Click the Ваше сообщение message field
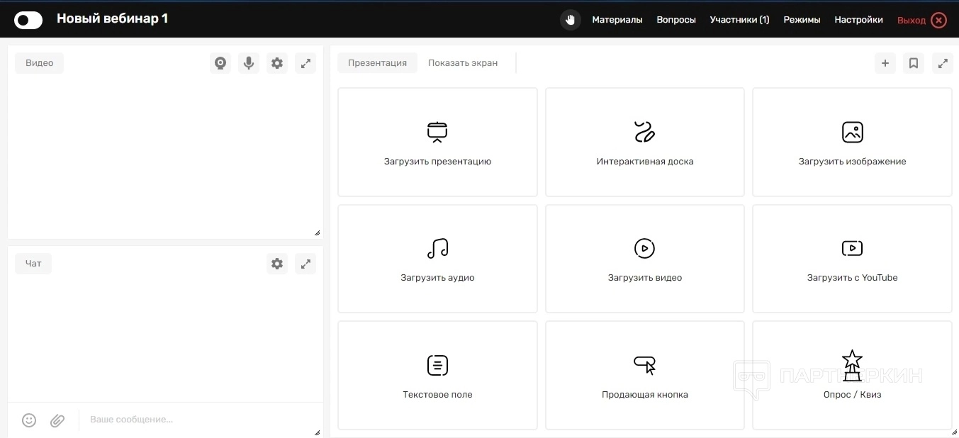This screenshot has width=959, height=438. [x=198, y=420]
